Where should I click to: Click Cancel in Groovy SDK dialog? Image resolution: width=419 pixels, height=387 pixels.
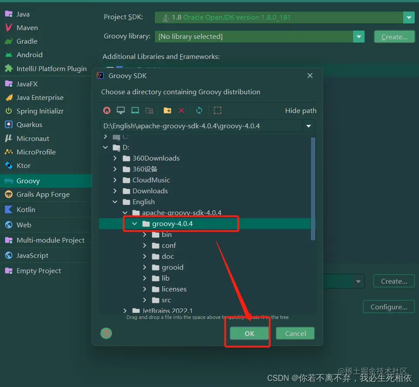(x=295, y=333)
